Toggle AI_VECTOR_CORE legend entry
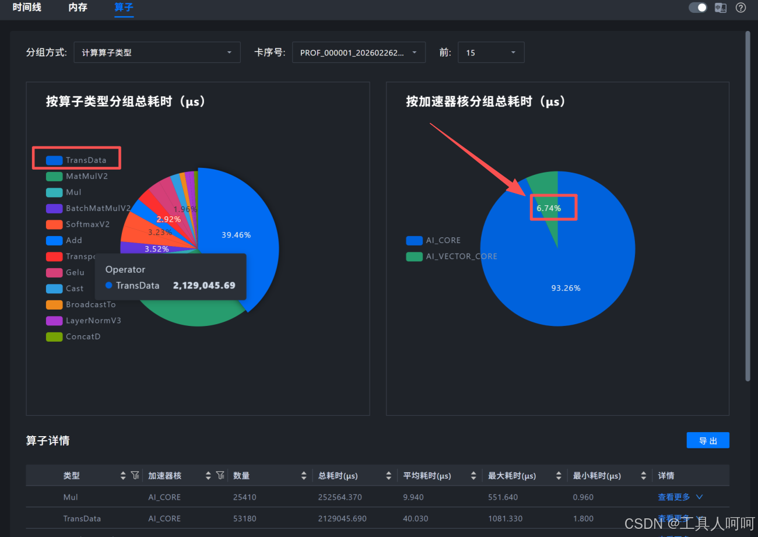 452,257
